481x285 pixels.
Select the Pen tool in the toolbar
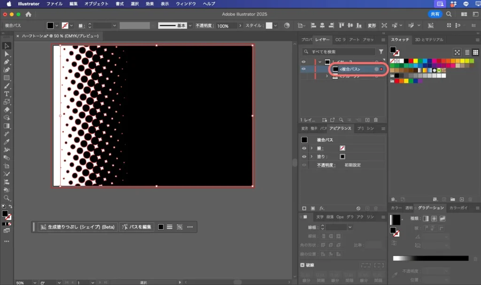7,62
